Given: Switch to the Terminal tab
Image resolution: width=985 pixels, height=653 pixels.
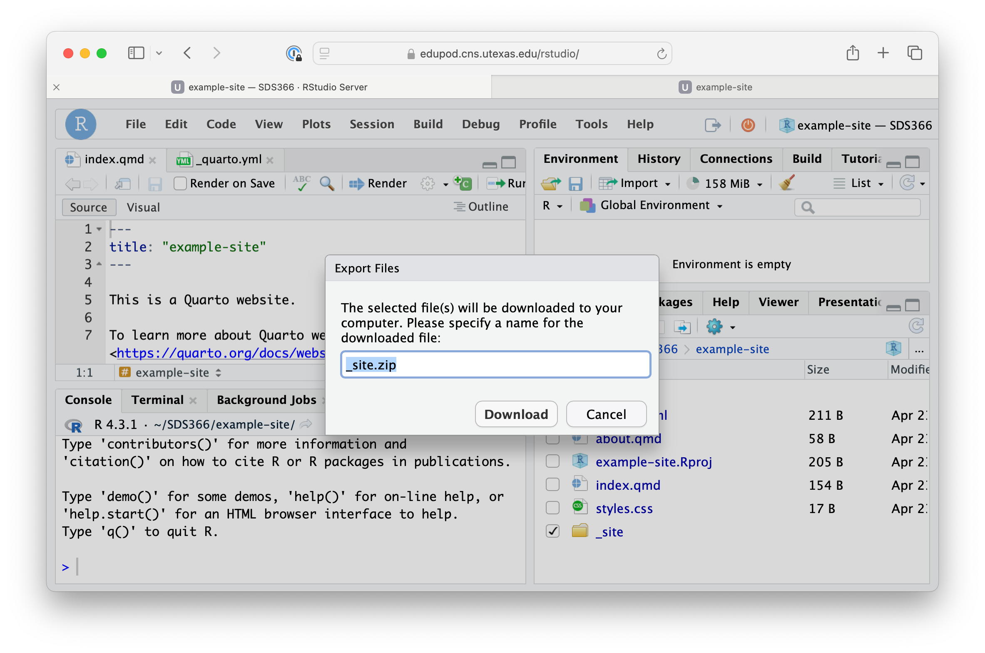Looking at the screenshot, I should [157, 400].
